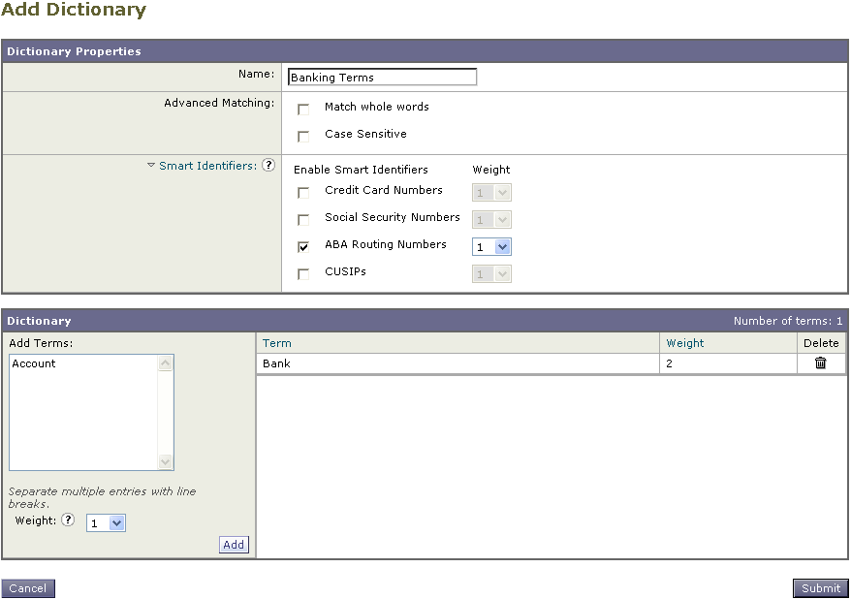This screenshot has height=599, width=851.
Task: Click the Submit button
Action: (821, 588)
